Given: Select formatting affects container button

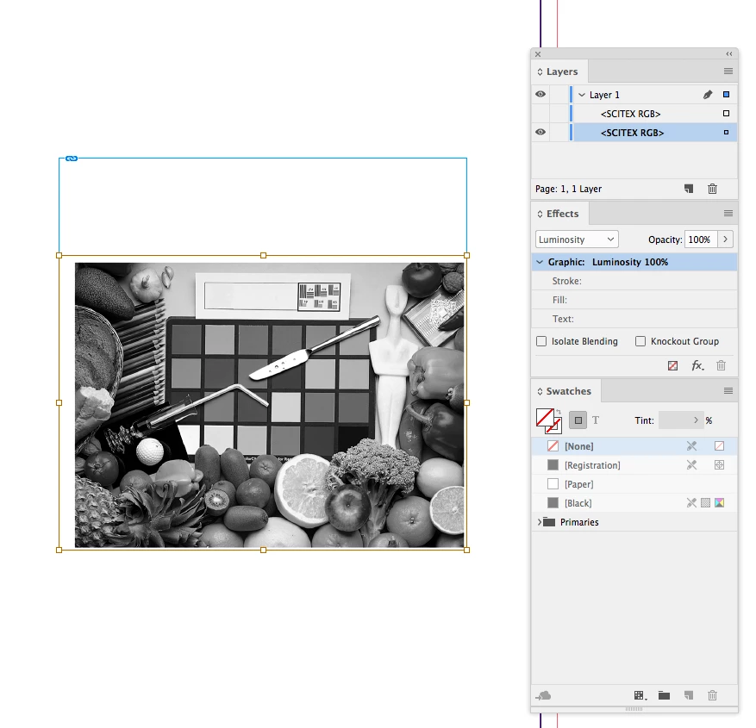Looking at the screenshot, I should 578,420.
